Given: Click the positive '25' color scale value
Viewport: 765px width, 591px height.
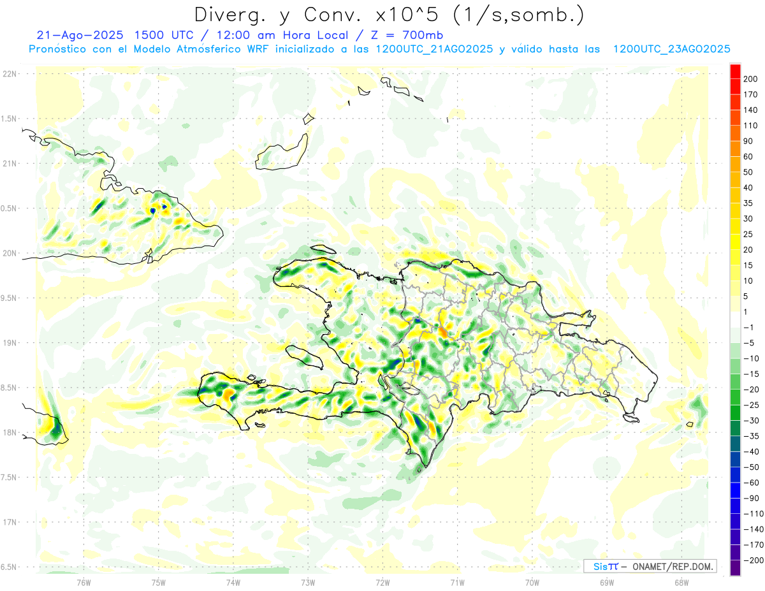Looking at the screenshot, I should [x=748, y=235].
